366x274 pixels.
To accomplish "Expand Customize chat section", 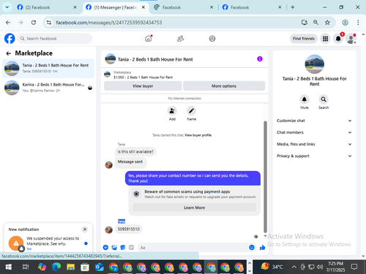I will (x=314, y=121).
